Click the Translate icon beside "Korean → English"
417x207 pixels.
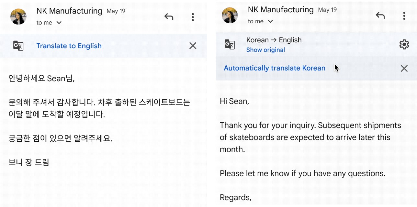click(x=230, y=44)
